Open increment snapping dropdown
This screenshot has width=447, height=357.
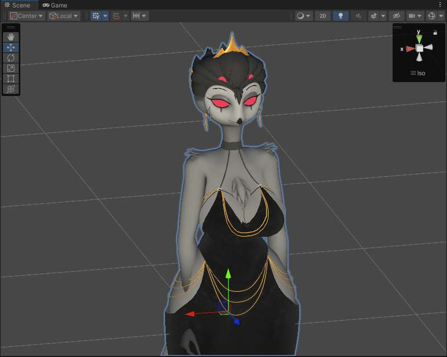pyautogui.click(x=140, y=16)
